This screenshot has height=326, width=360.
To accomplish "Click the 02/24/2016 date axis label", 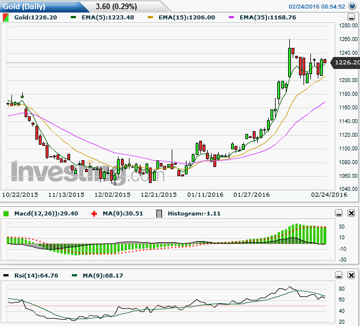I will click(x=329, y=195).
